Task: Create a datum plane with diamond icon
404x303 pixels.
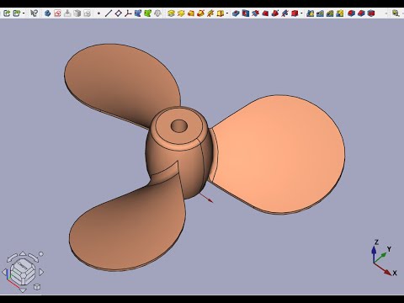Action: pos(118,13)
